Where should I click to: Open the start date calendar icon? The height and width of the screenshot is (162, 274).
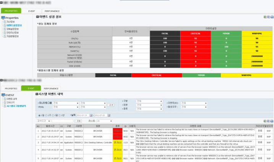[x=91, y=115]
